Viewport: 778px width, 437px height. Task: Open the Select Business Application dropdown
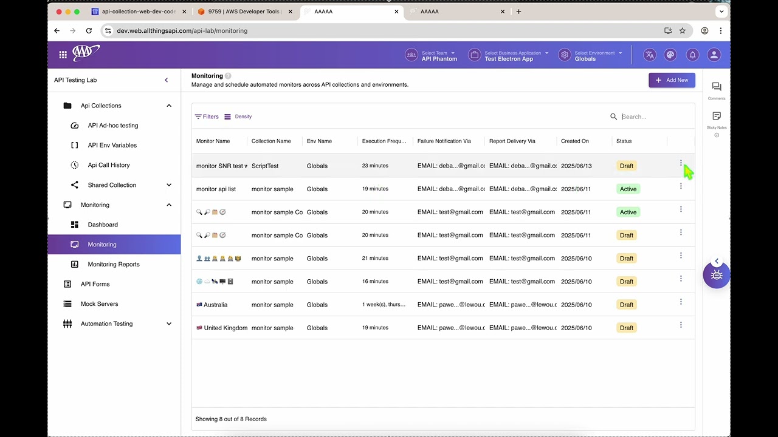[x=509, y=55]
